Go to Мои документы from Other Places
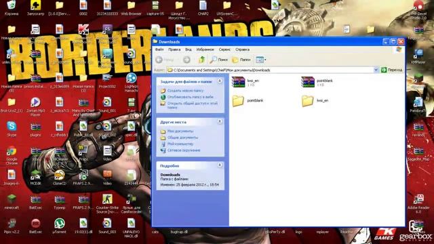434x244 pixels. coord(180,131)
